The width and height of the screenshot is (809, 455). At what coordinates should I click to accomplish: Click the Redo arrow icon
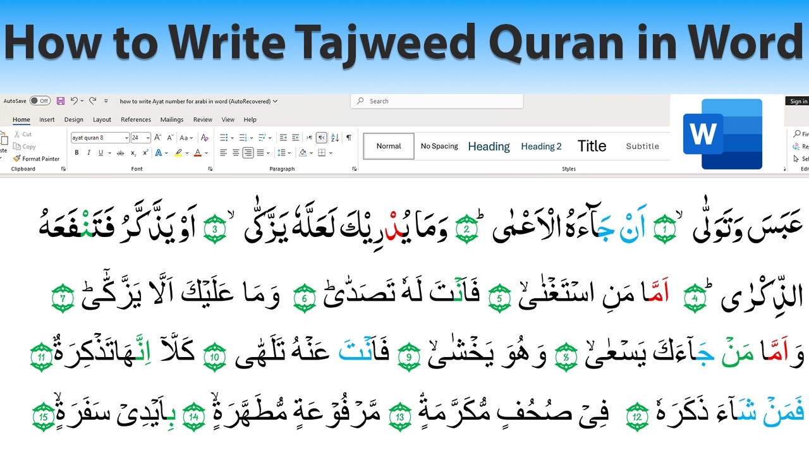[93, 100]
